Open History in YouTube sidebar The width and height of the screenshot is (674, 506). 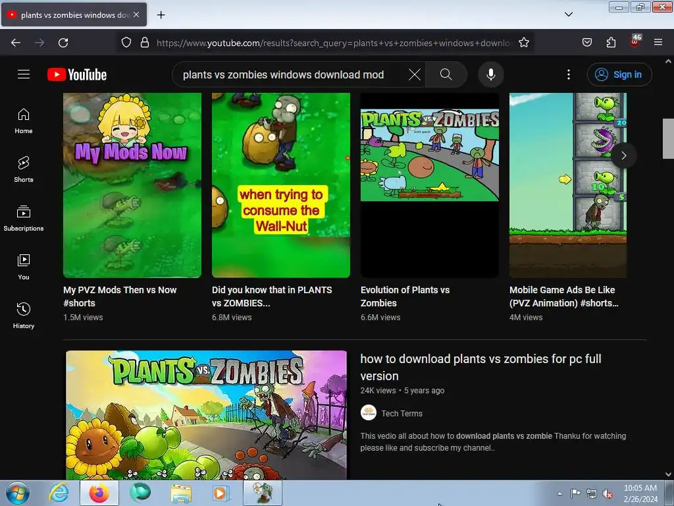24,316
